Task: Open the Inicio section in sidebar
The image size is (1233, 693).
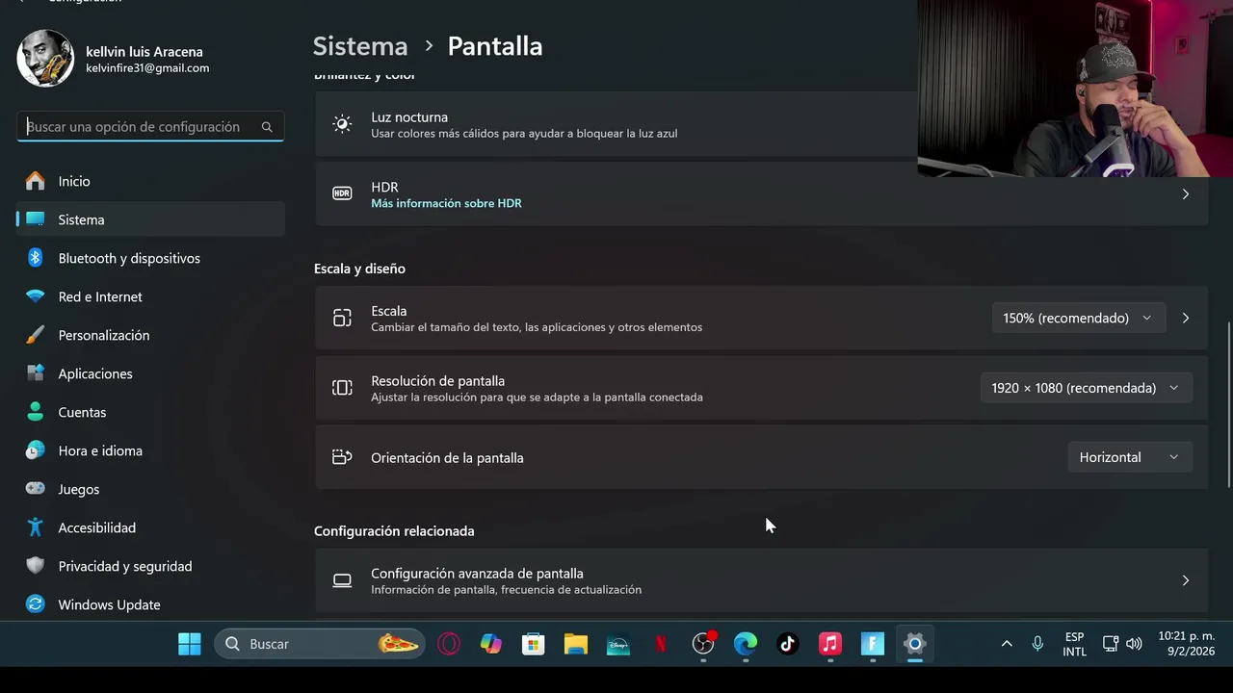Action: 150,181
